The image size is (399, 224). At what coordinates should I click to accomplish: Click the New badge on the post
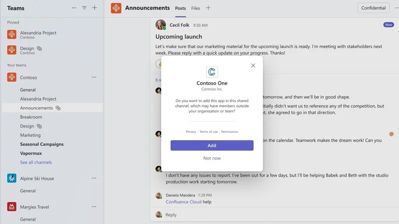tap(389, 24)
